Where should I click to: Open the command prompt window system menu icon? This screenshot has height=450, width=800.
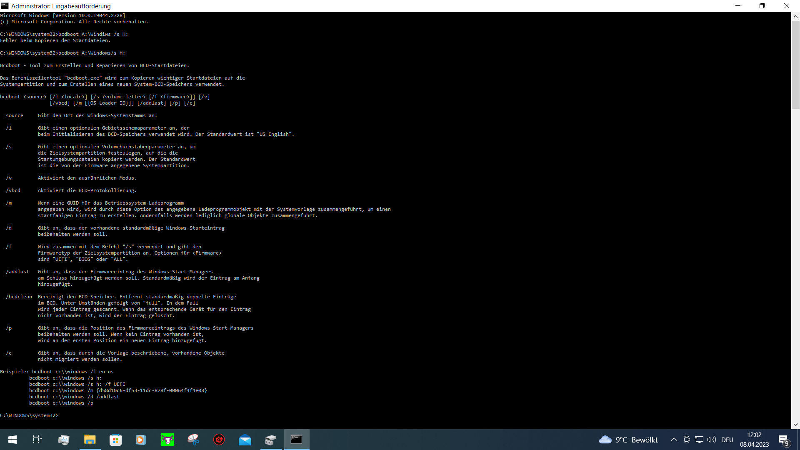(x=5, y=6)
